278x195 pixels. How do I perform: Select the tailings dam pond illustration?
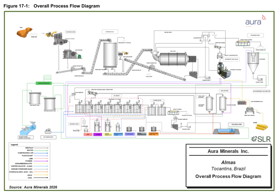pos(226,132)
